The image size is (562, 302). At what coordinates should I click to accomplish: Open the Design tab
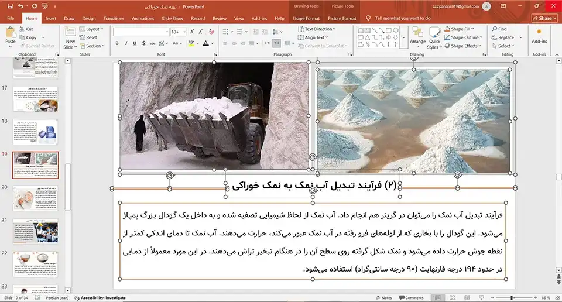(89, 18)
